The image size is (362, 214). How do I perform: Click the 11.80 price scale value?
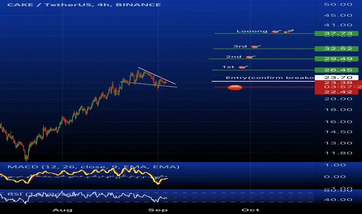click(338, 153)
